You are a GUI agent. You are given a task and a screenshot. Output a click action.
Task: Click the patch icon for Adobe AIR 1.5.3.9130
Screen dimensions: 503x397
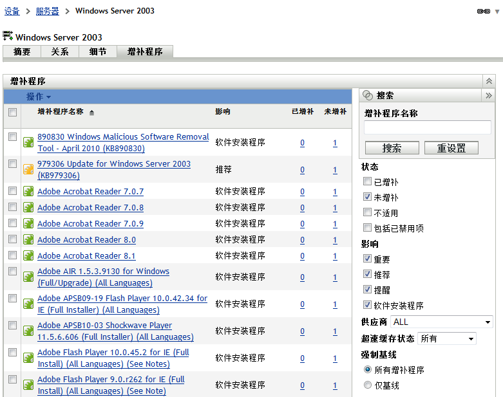(x=28, y=277)
